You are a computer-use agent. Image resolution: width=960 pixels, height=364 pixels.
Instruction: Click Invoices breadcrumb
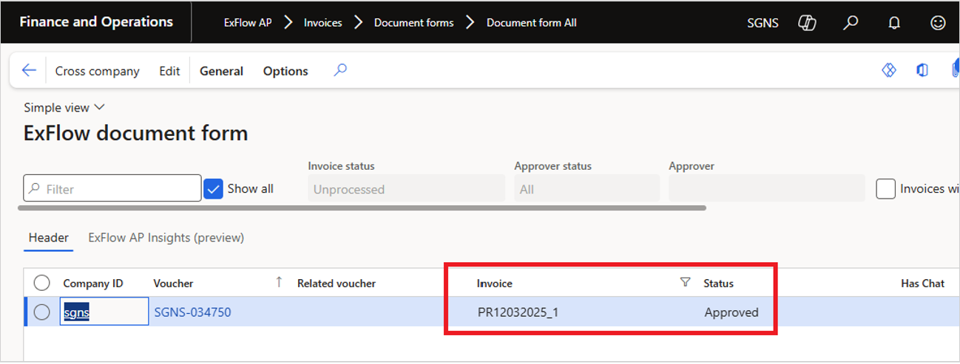(323, 23)
